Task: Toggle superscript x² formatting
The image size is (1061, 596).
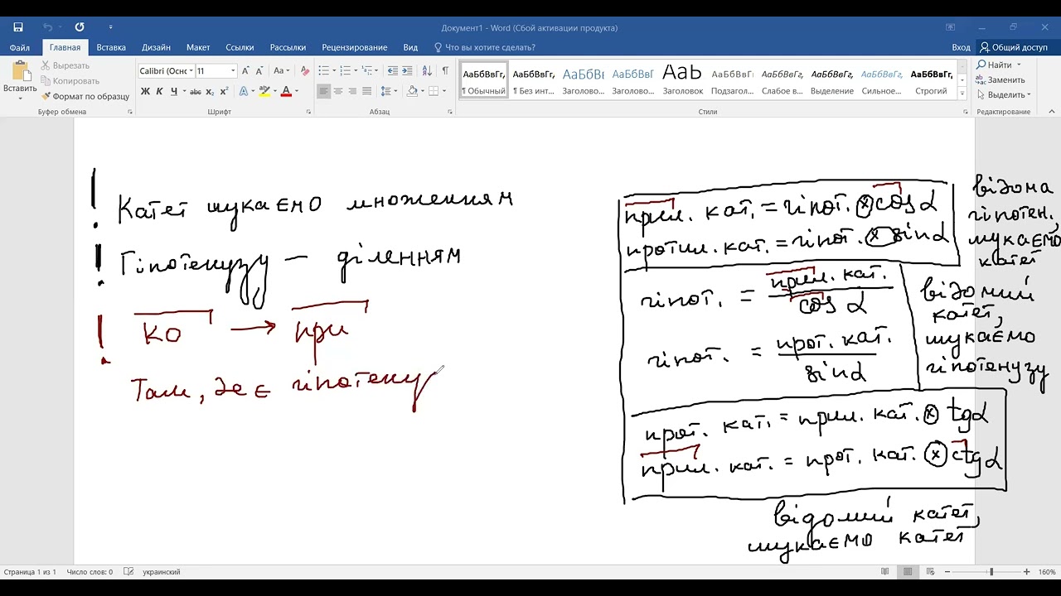Action: point(225,91)
